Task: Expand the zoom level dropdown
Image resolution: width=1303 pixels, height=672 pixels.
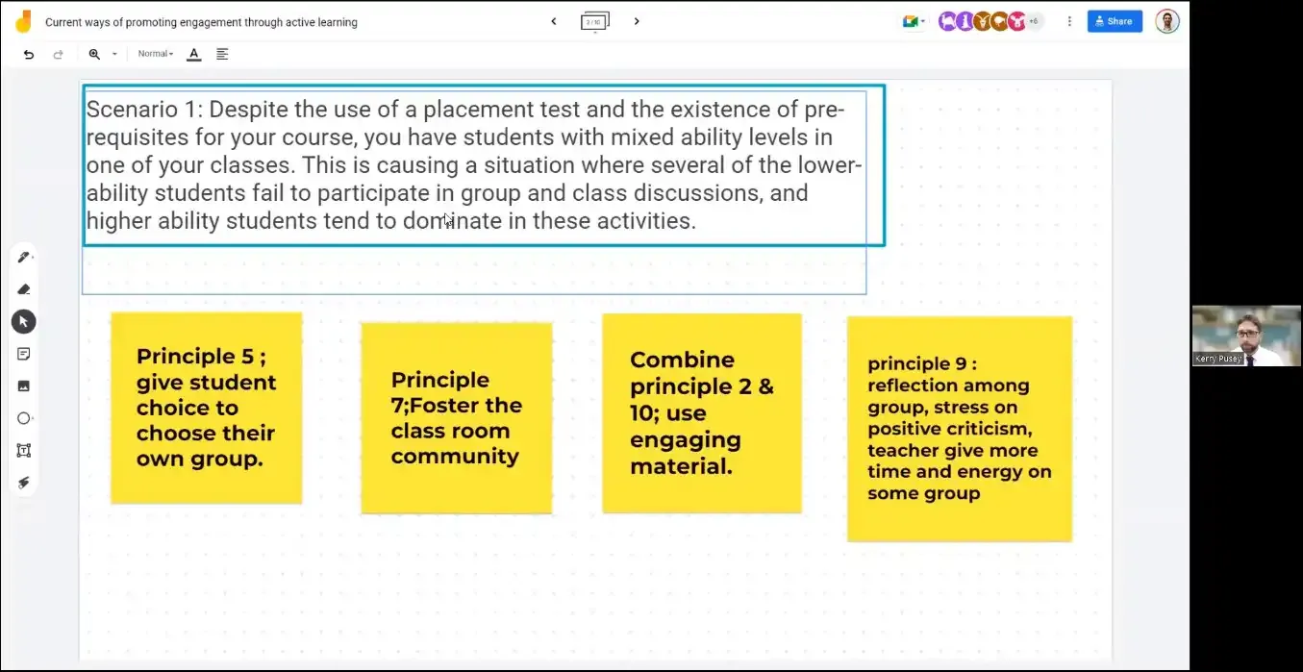Action: coord(114,54)
